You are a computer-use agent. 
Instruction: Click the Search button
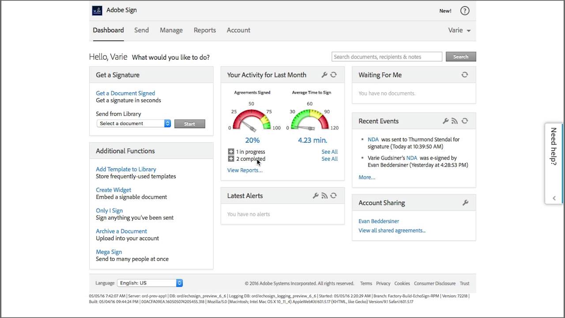(461, 57)
